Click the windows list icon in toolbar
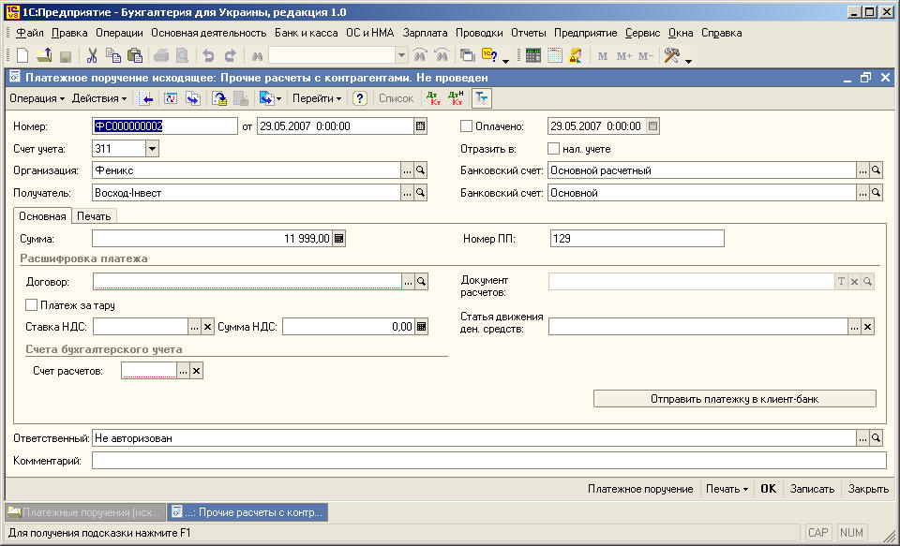This screenshot has width=900, height=546. [468, 55]
